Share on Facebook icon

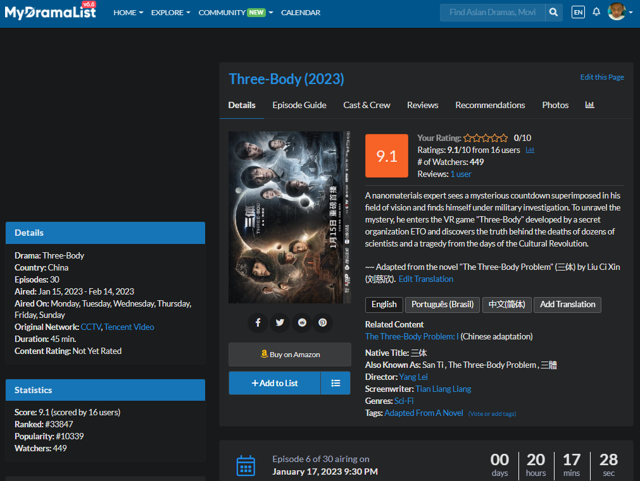[258, 322]
